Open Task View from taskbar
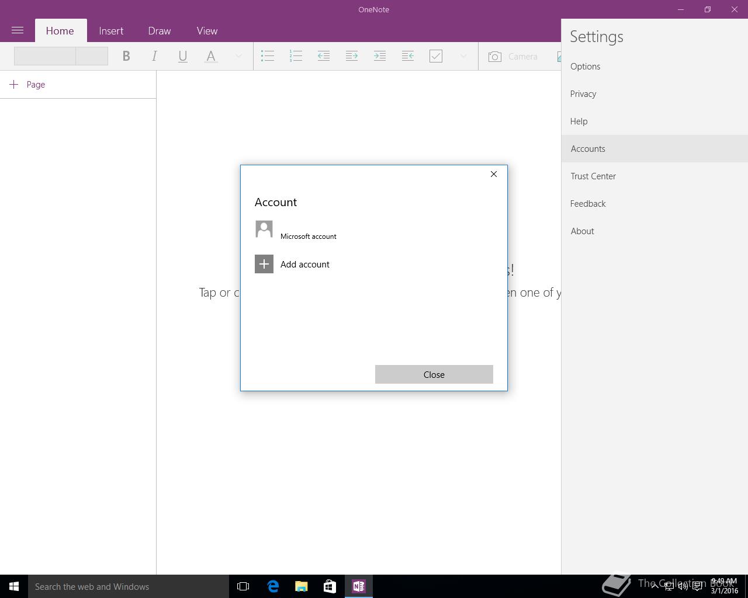This screenshot has height=598, width=748. click(x=243, y=586)
